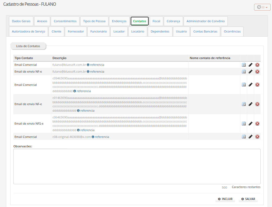Viewport: 272px width, 207px height.
Task: Switch to the Fornecedor tab
Action: tap(76, 31)
